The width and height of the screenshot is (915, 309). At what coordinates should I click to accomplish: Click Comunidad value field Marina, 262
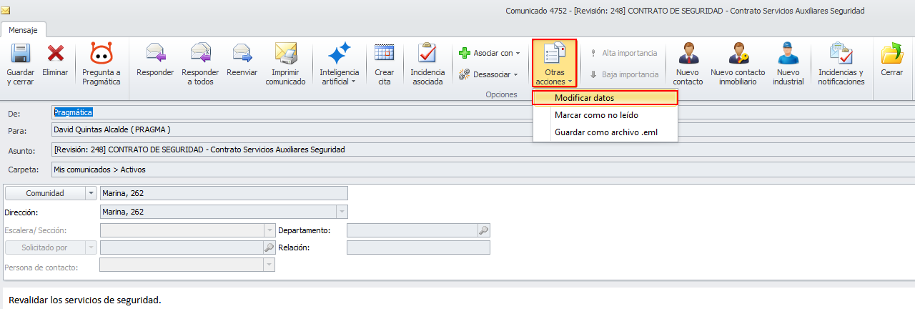click(x=224, y=193)
